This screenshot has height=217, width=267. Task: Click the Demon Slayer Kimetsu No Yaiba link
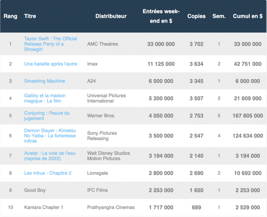click(x=50, y=136)
